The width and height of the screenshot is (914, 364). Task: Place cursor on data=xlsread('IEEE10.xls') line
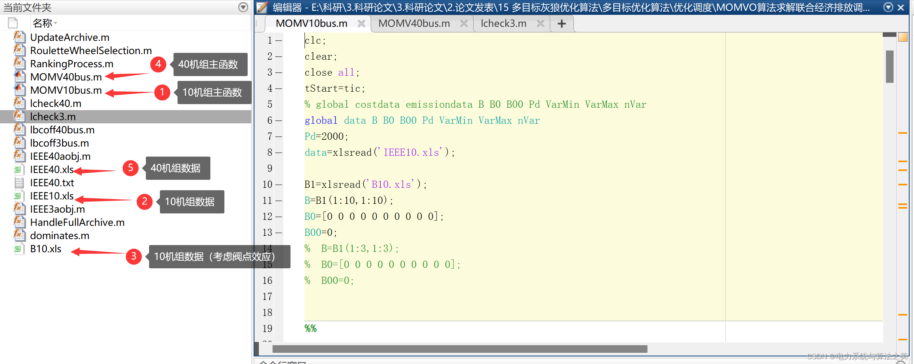(x=379, y=153)
